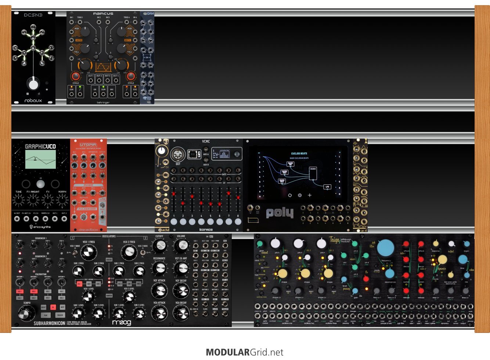
Task: Hit the TRIGGER button on Subharmonicon
Action: tap(60, 315)
